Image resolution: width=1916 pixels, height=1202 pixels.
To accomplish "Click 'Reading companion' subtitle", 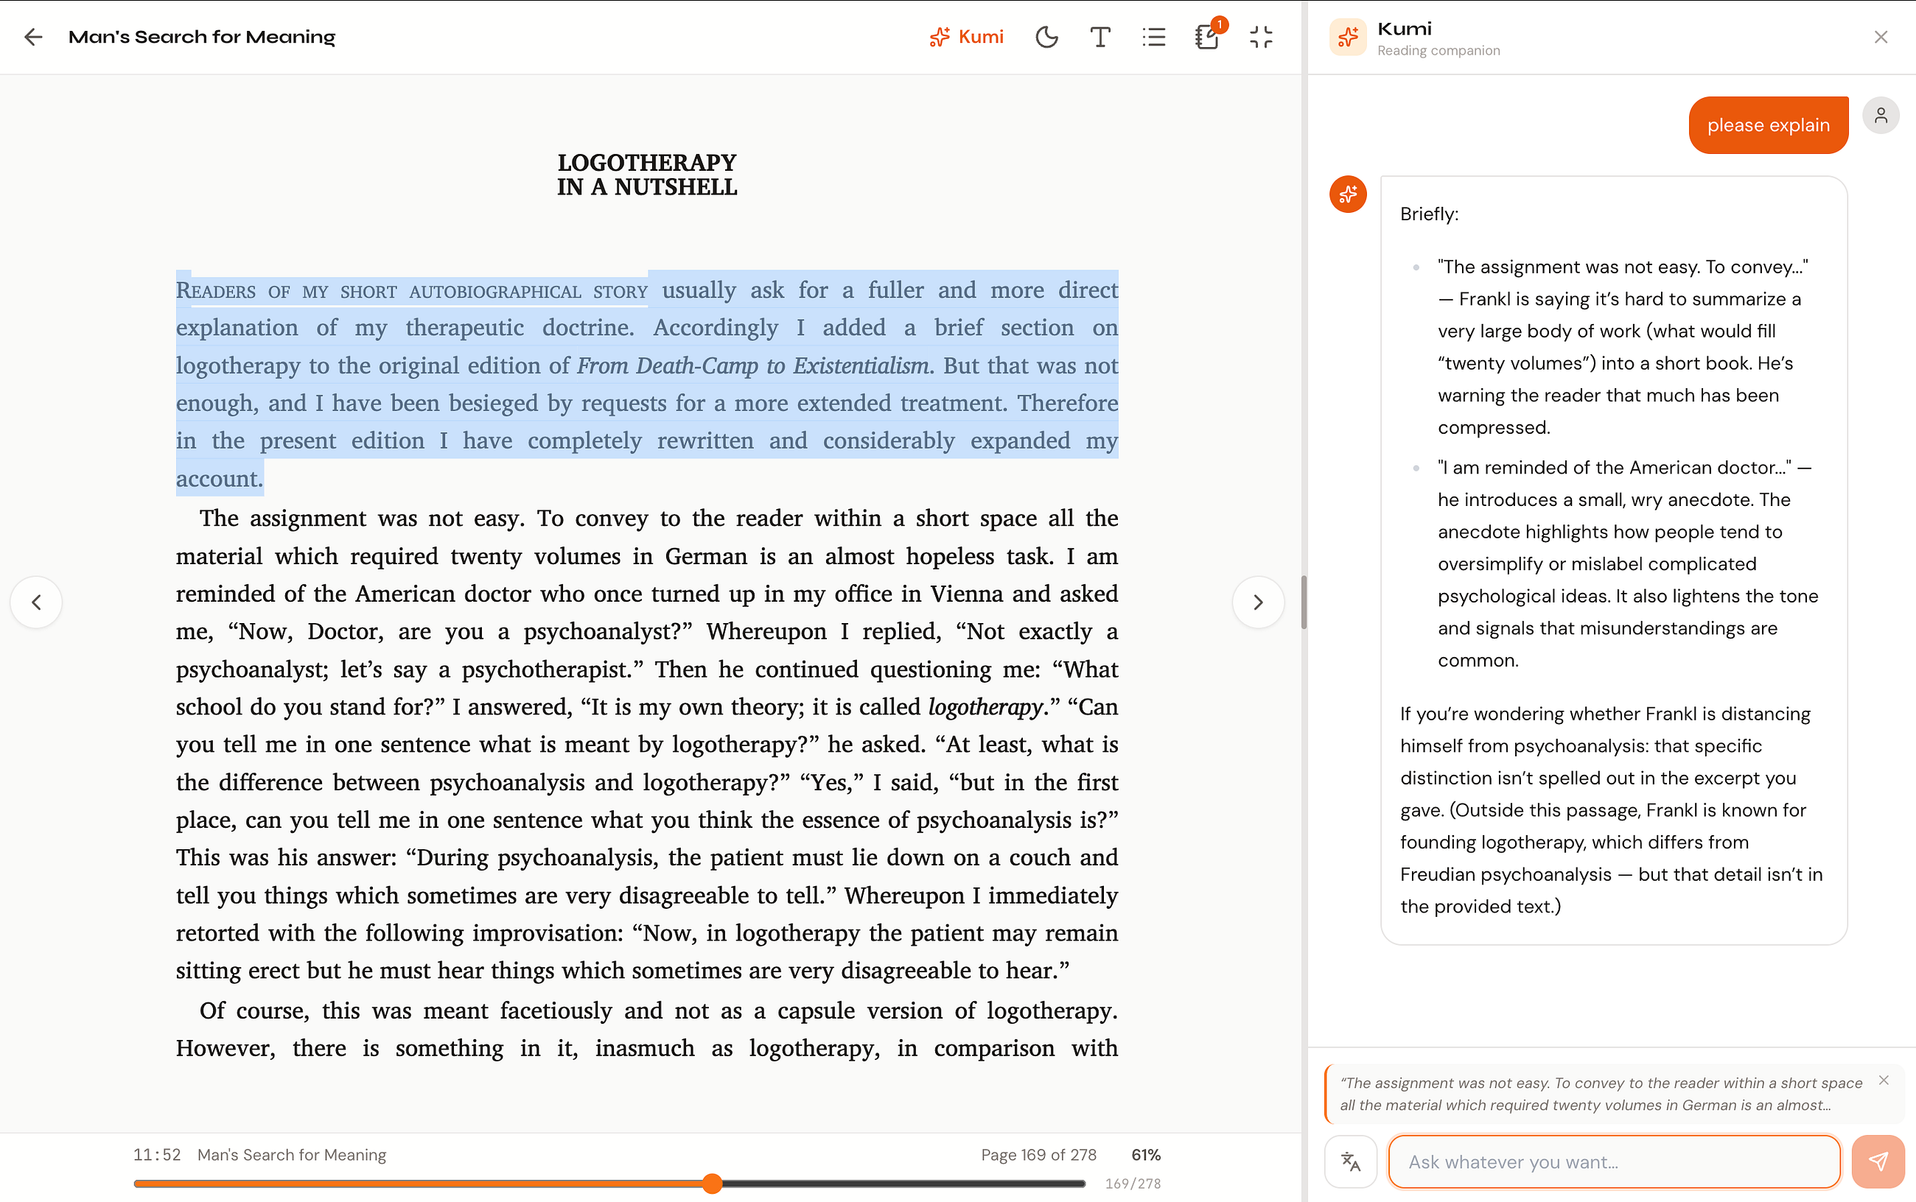I will (1438, 50).
